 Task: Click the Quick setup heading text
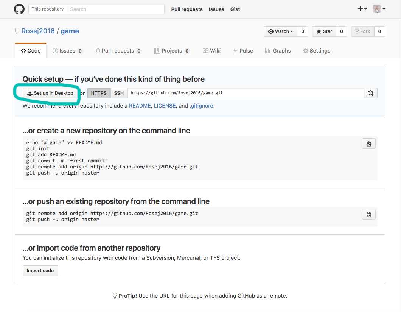pyautogui.click(x=113, y=79)
